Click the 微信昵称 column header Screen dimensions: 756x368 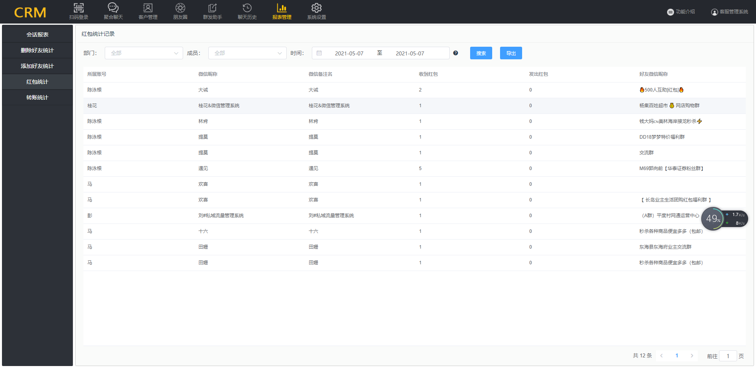[208, 74]
